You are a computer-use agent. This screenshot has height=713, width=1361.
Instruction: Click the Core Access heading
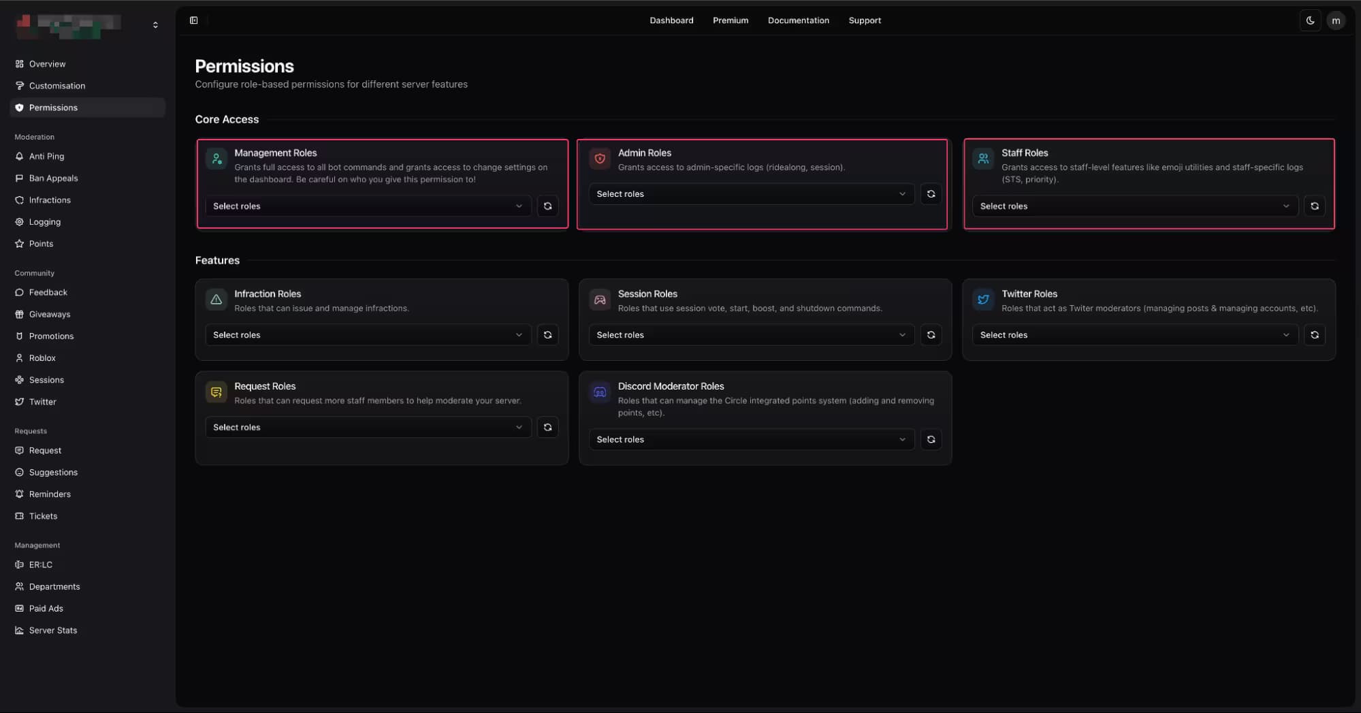pyautogui.click(x=227, y=119)
